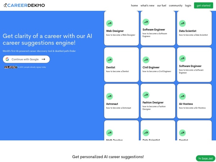This screenshot has width=216, height=162.
Task: Click 'how to become a Fashion Designer' text
Action: click(154, 108)
